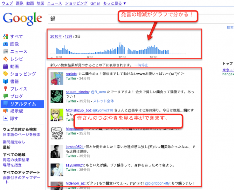
Task: Click the Google logo
Action: [22, 19]
